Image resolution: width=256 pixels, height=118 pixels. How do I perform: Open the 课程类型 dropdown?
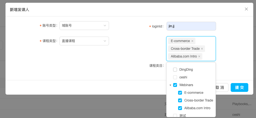(84, 41)
